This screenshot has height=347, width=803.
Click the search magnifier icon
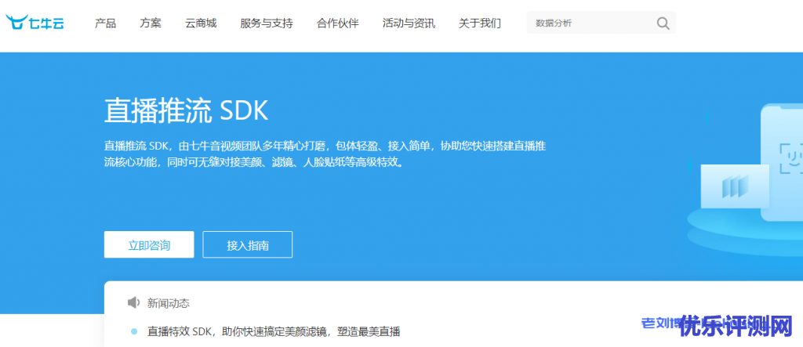[x=663, y=23]
